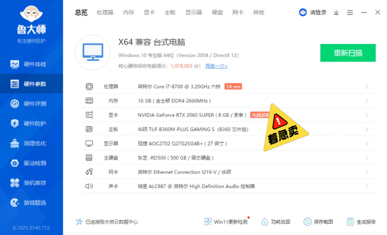
Task: Click the memory module icon
Action: point(89,100)
